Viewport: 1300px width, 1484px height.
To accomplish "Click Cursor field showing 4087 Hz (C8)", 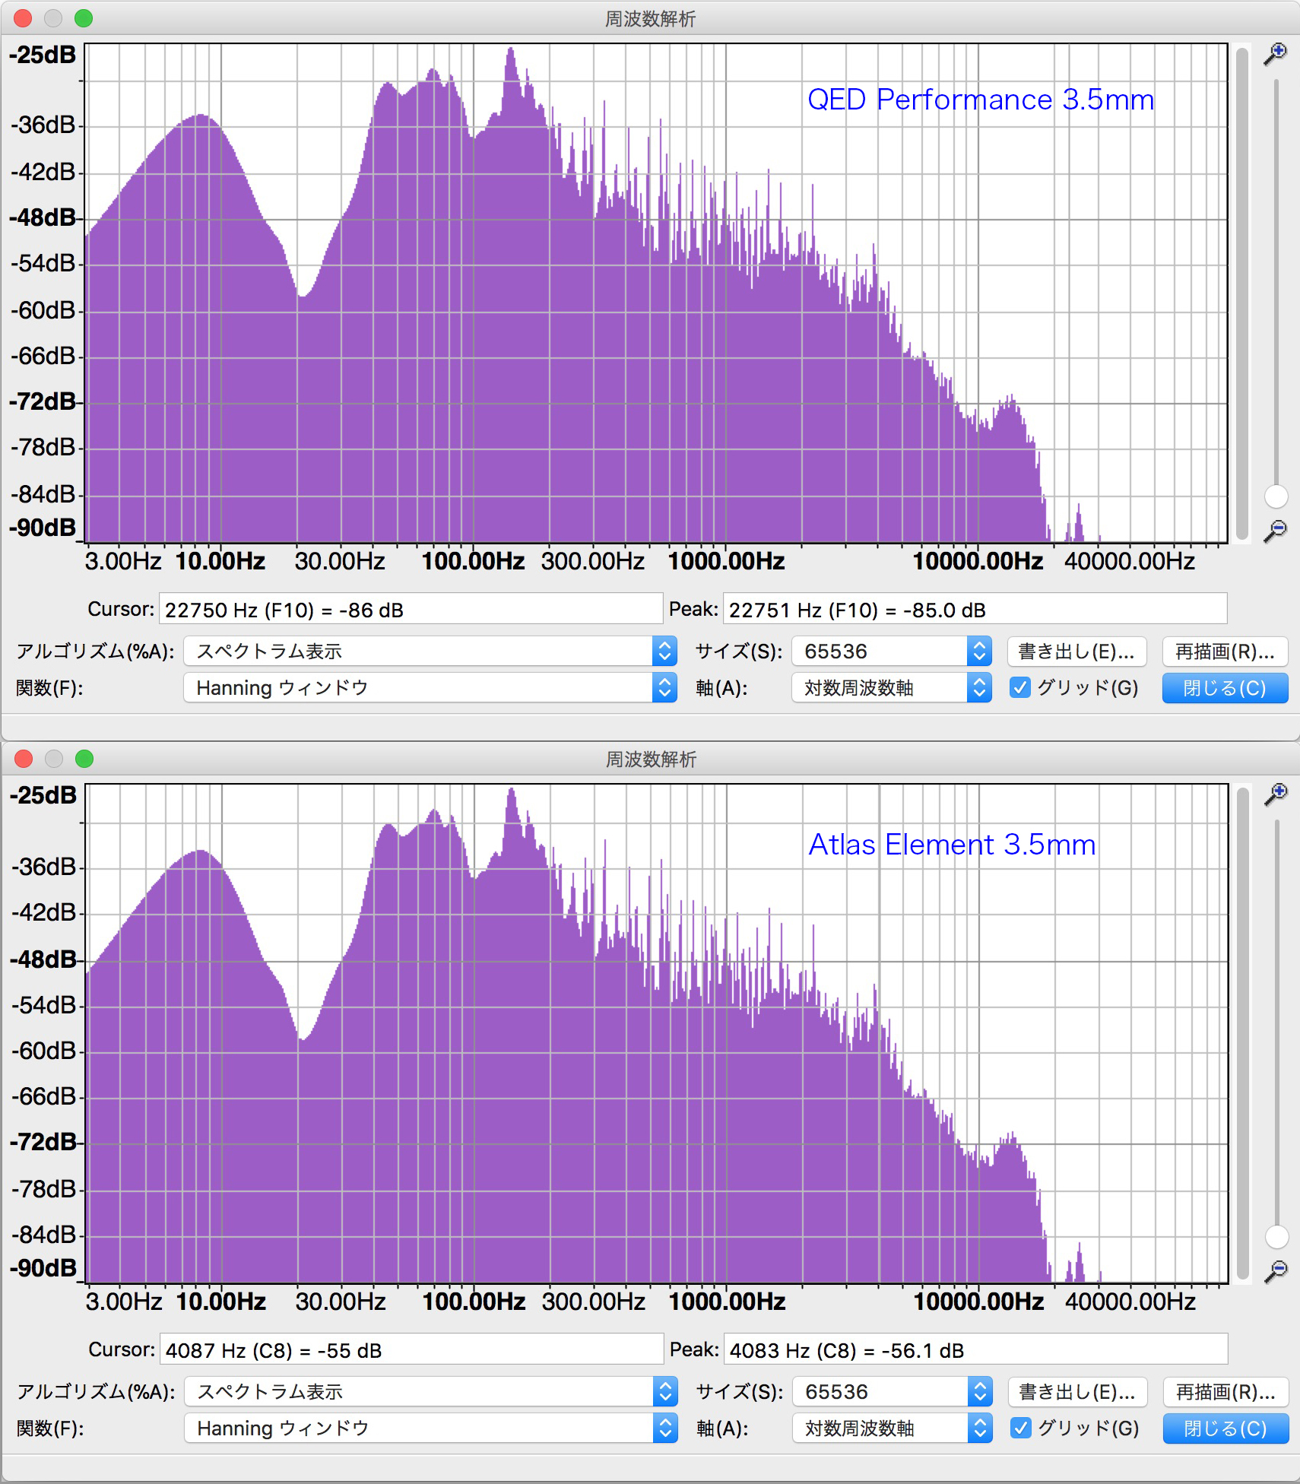I will coord(411,1350).
